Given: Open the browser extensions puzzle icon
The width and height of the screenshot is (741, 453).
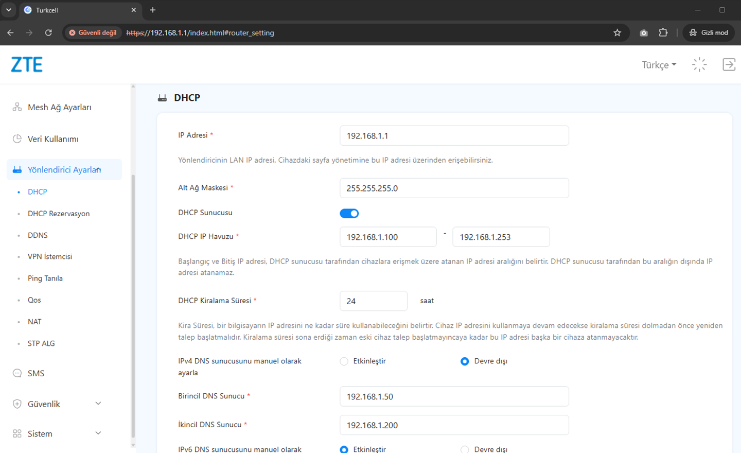Looking at the screenshot, I should click(663, 32).
